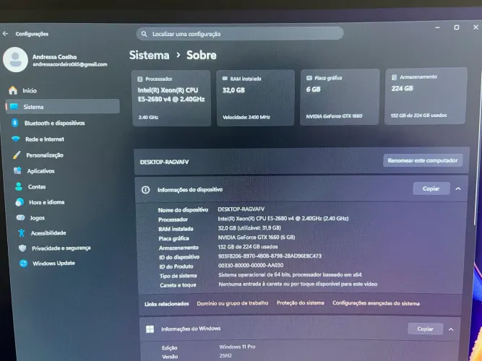Image resolution: width=482 pixels, height=361 pixels.
Task: Click the user profile avatar
Action: click(x=15, y=60)
